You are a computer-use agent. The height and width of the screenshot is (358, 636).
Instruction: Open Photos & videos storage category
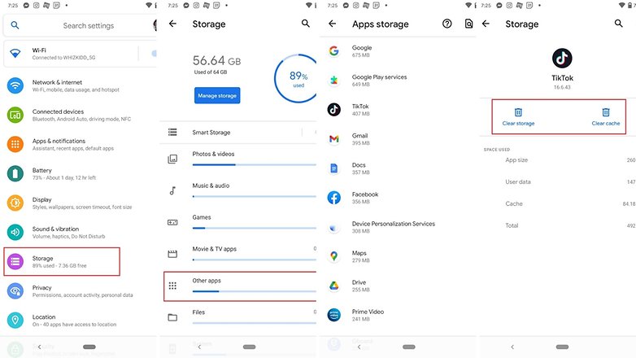coord(238,159)
